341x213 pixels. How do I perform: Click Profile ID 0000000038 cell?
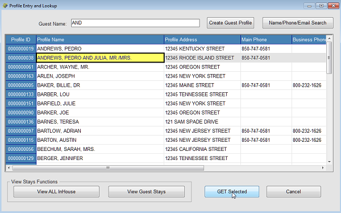(x=21, y=58)
